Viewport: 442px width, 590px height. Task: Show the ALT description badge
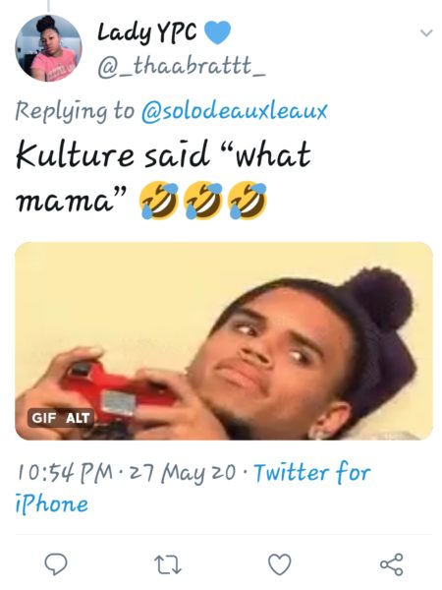click(78, 418)
